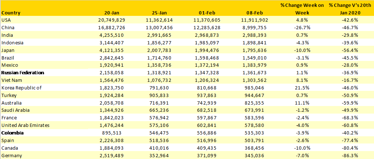The image size is (374, 159).
Task: Click the Country column header
Action: point(11,13)
